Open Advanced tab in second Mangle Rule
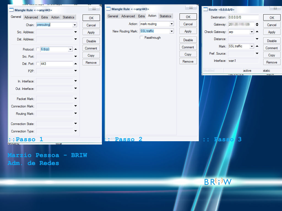Screen dimensions: 282x211 [128, 16]
